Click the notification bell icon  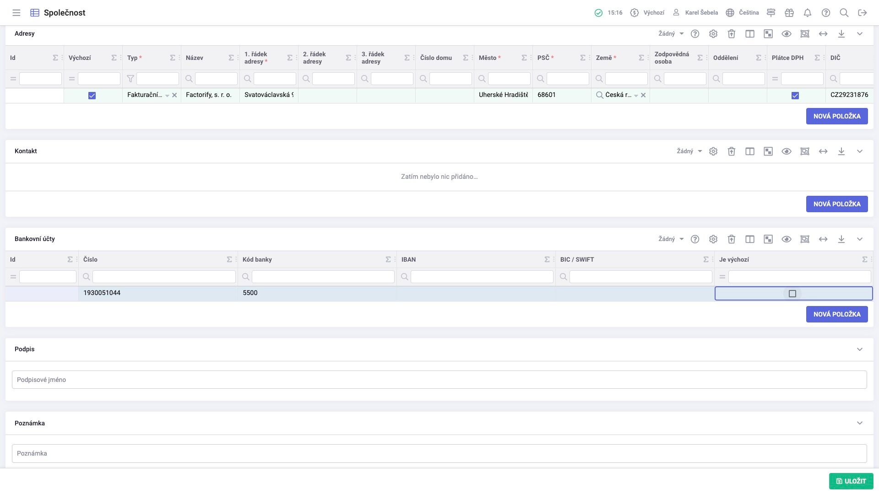tap(808, 13)
